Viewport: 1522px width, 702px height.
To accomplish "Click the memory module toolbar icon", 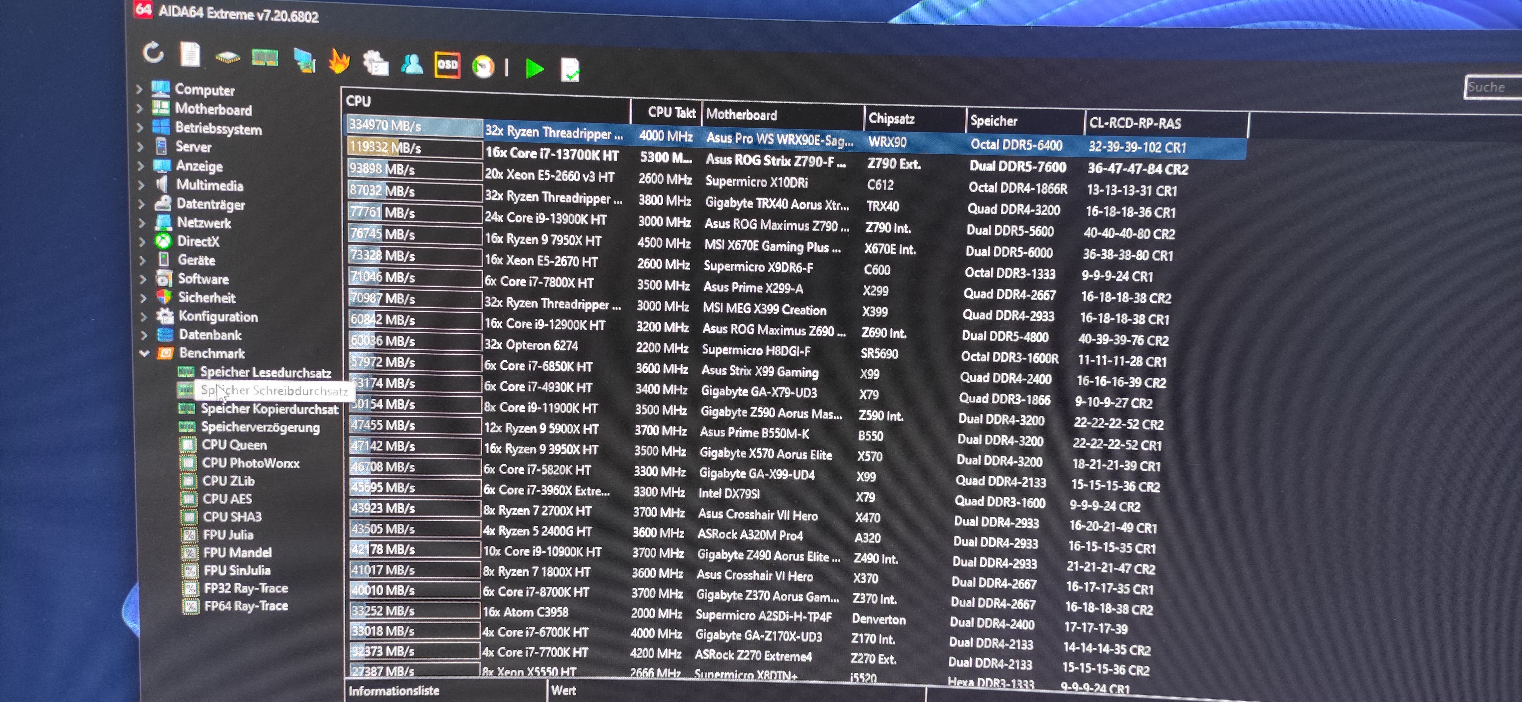I will [x=265, y=58].
